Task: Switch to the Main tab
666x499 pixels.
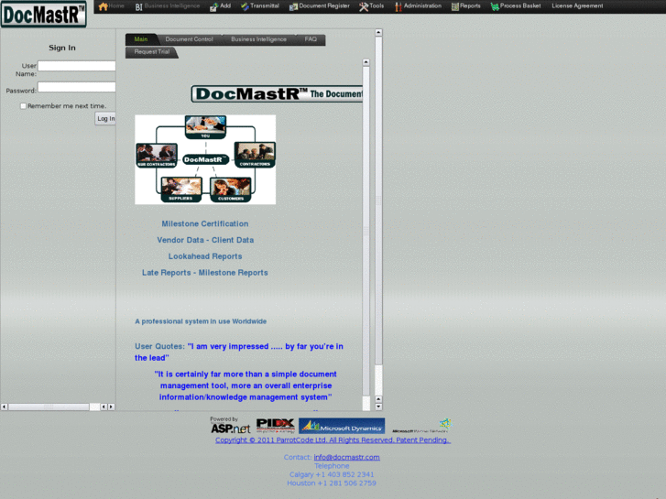Action: (x=141, y=39)
